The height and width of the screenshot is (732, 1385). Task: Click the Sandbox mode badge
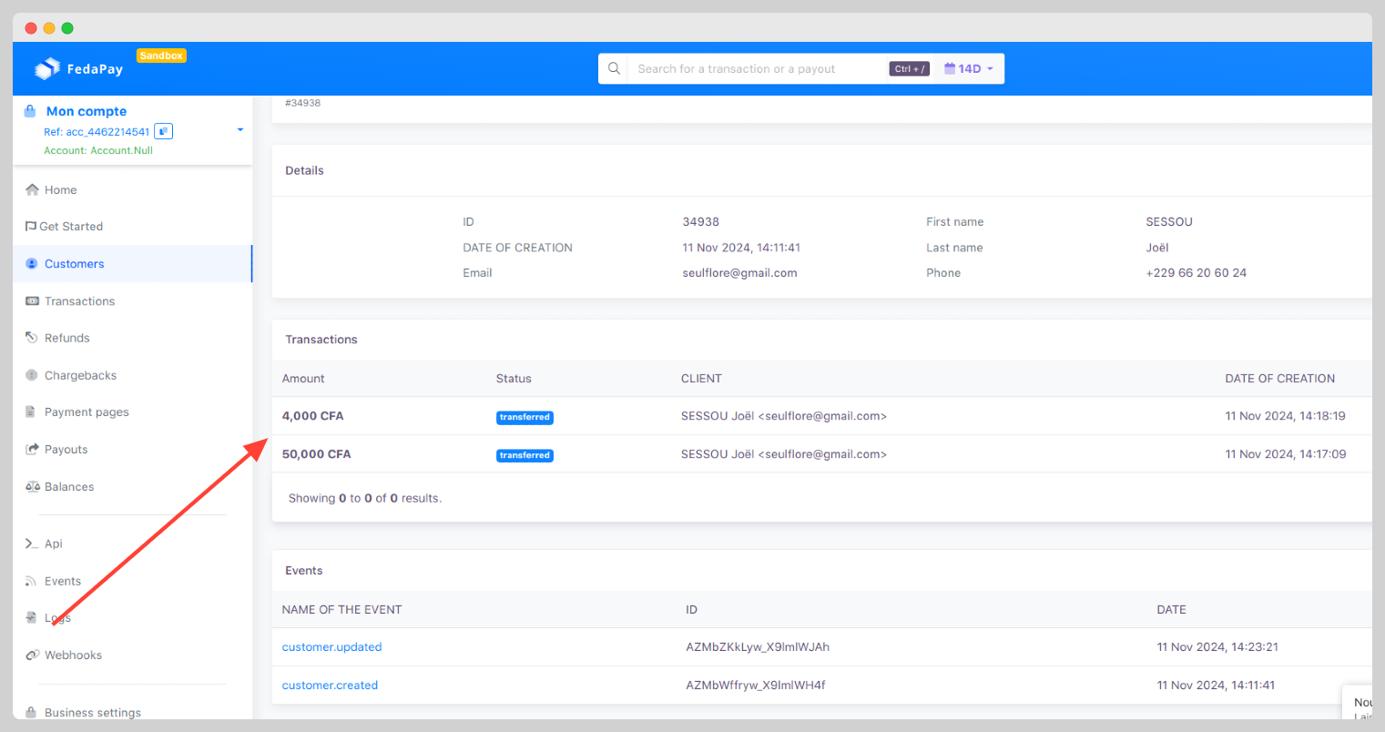[161, 56]
